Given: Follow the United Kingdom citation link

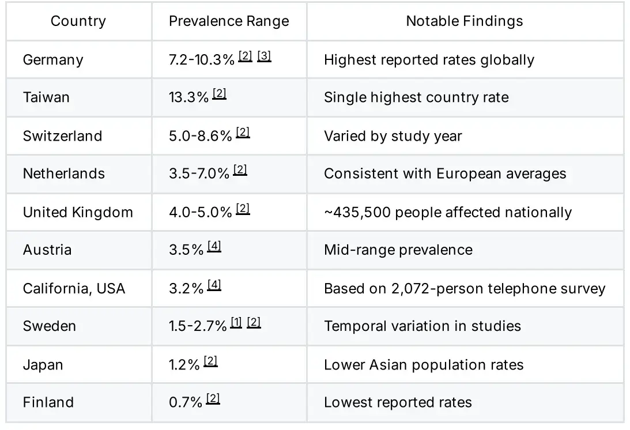Looking at the screenshot, I should 243,209.
